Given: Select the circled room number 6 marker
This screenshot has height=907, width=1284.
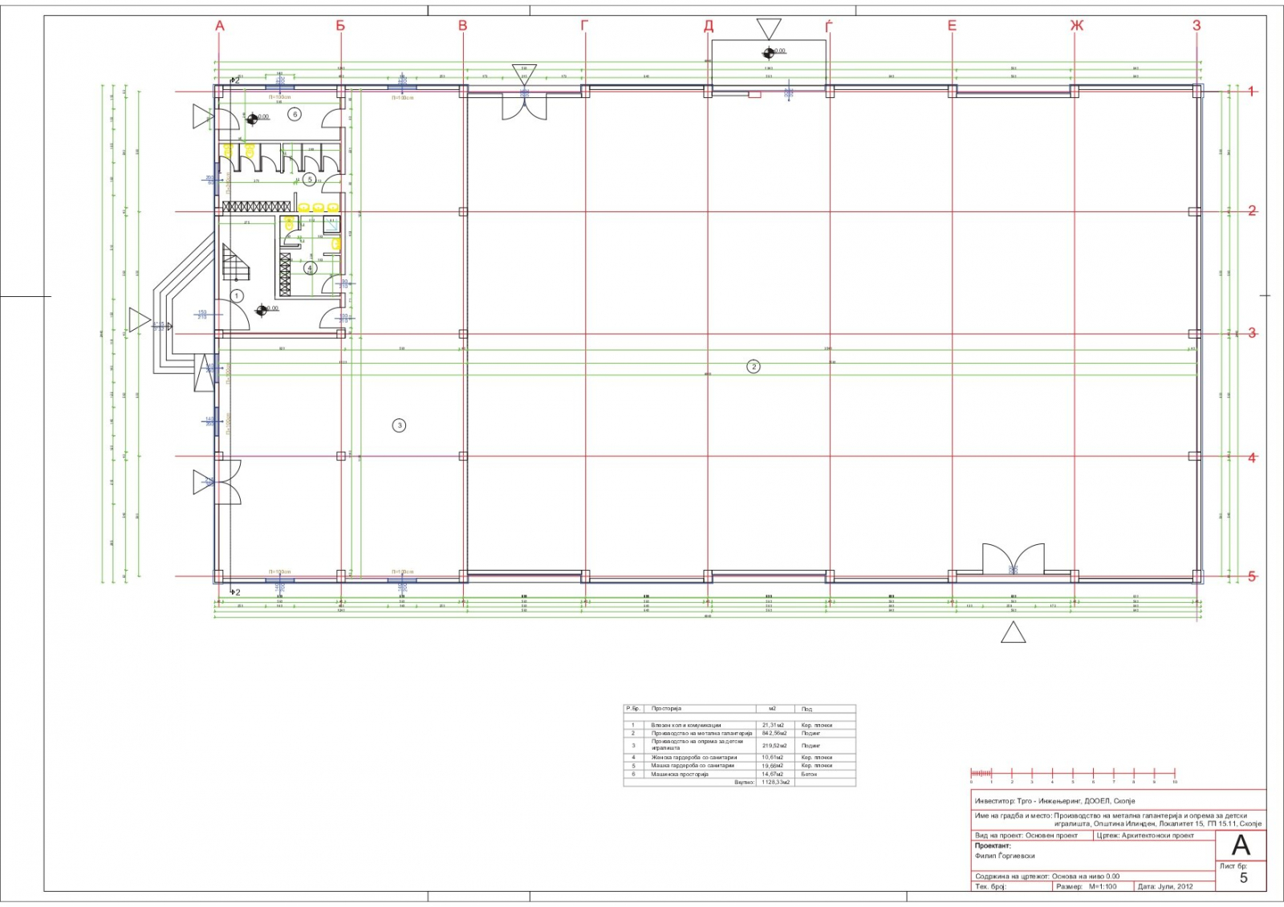Looking at the screenshot, I should coord(295,115).
